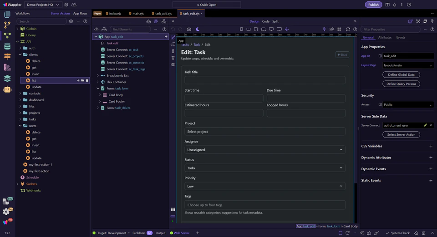The image size is (437, 237).
Task: Open the grid icon at design view bottom
Action: click(173, 209)
